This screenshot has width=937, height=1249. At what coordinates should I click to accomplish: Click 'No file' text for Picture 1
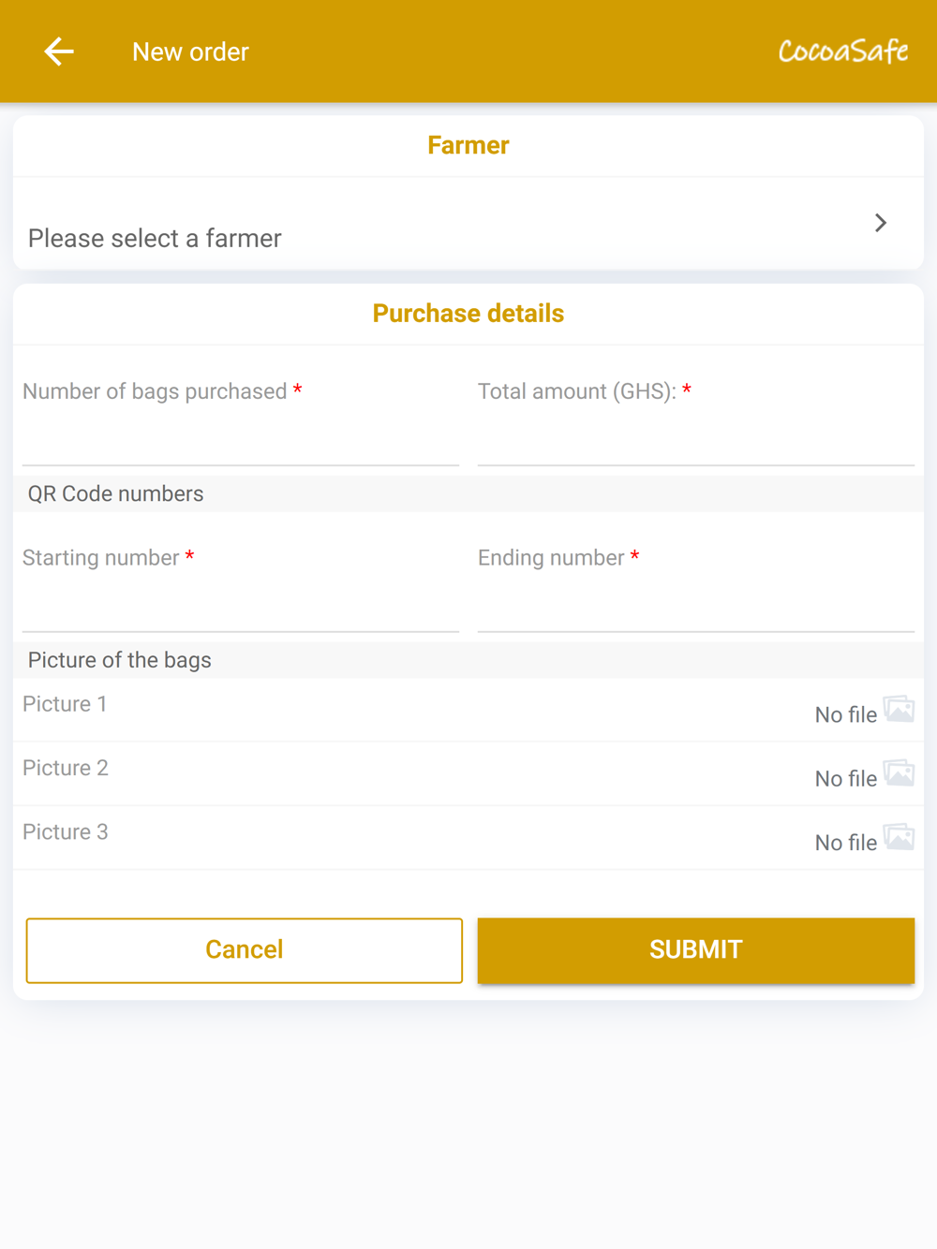(845, 715)
